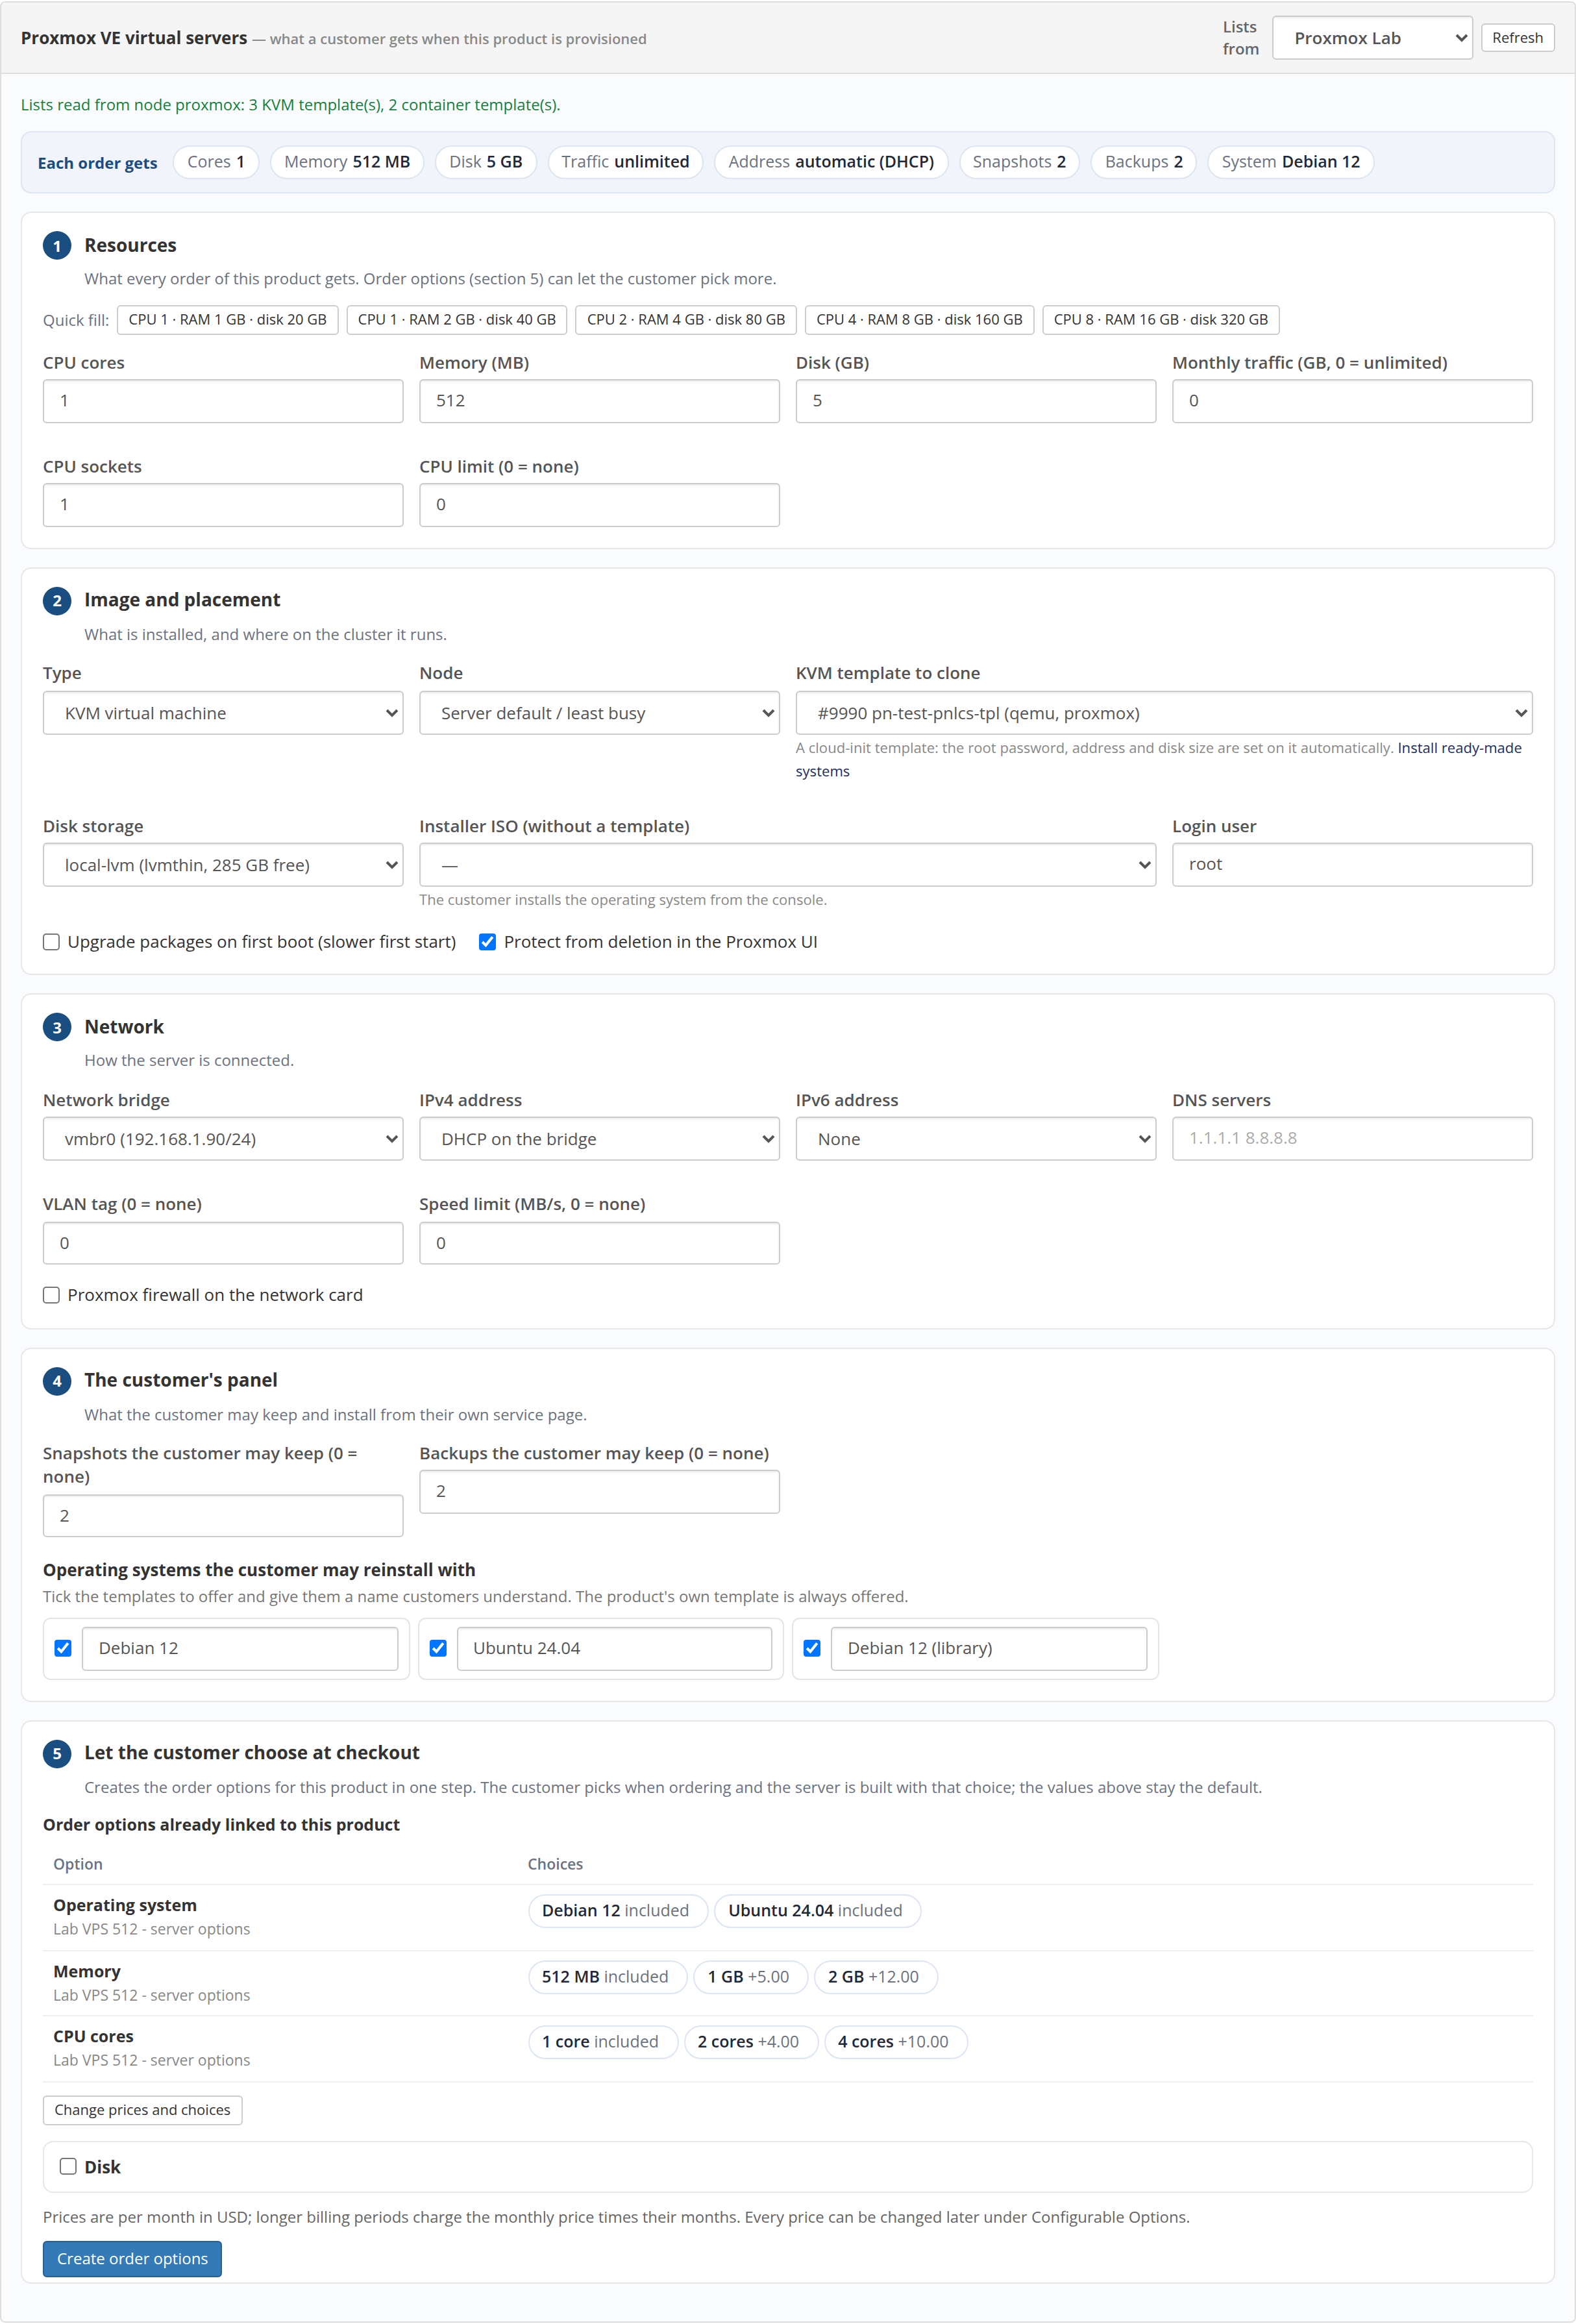Click into the Memory (MB) field
The image size is (1576, 2324).
click(599, 401)
